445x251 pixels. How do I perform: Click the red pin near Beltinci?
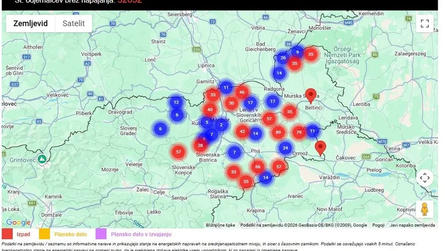[x=311, y=96]
